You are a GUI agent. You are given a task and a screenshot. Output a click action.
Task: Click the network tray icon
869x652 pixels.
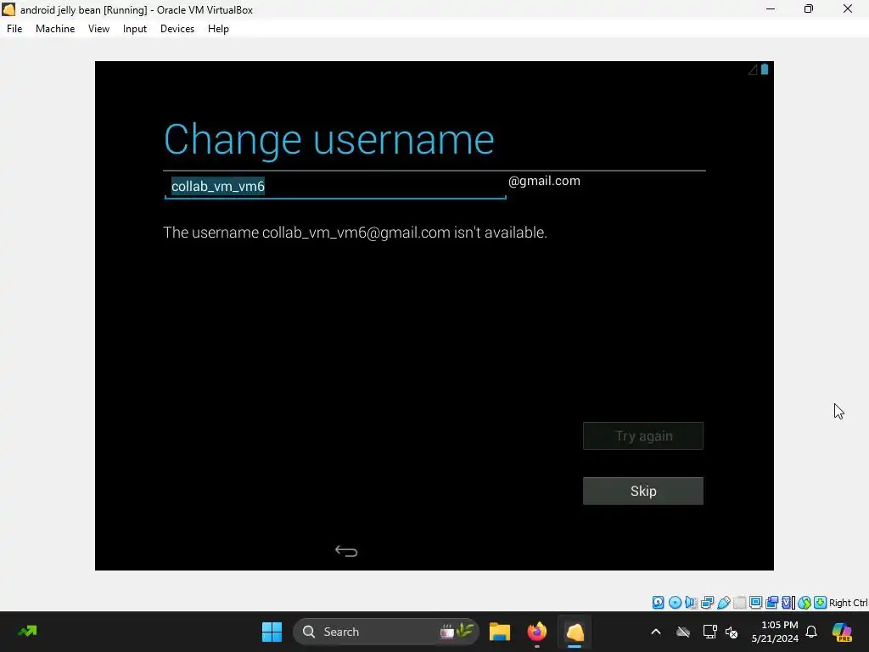point(709,632)
